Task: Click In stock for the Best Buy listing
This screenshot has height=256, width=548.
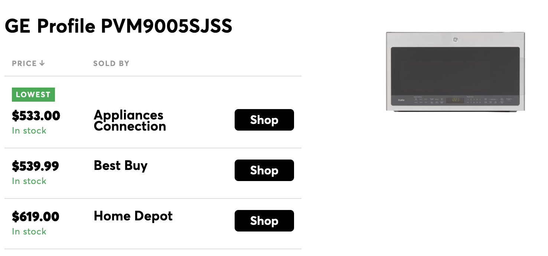Action: 29,181
